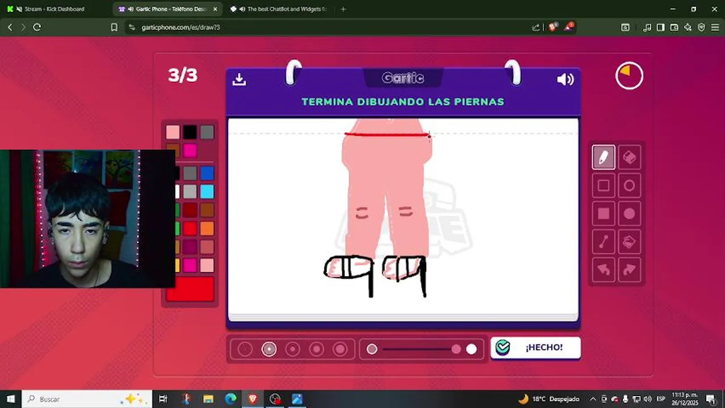
Task: Choose the outlined rectangle tool
Action: pyautogui.click(x=604, y=185)
